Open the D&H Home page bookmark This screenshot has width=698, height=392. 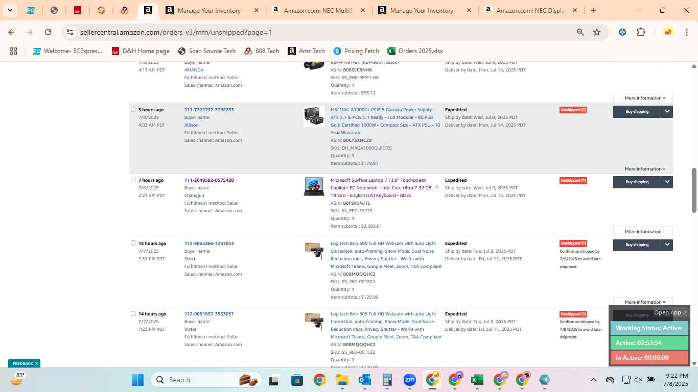click(x=141, y=51)
